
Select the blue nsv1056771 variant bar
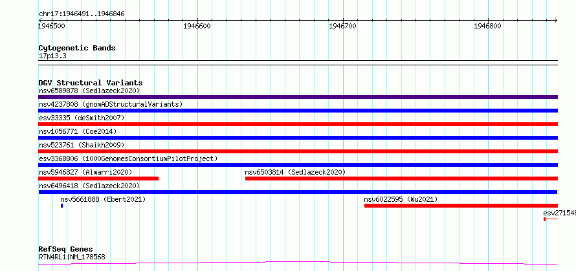(x=298, y=138)
